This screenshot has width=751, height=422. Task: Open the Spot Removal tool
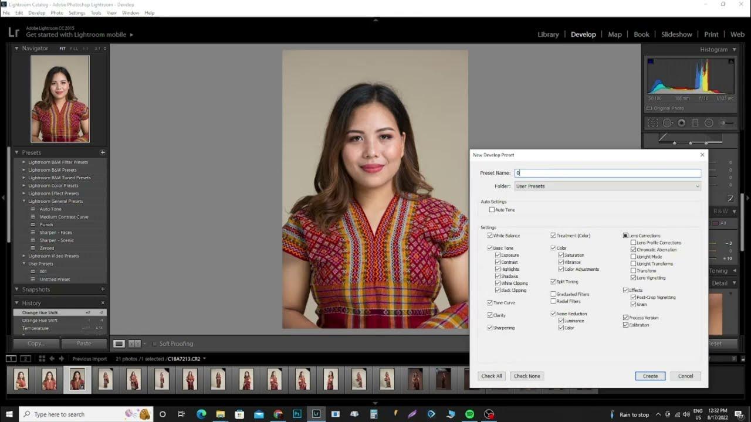[x=667, y=122]
